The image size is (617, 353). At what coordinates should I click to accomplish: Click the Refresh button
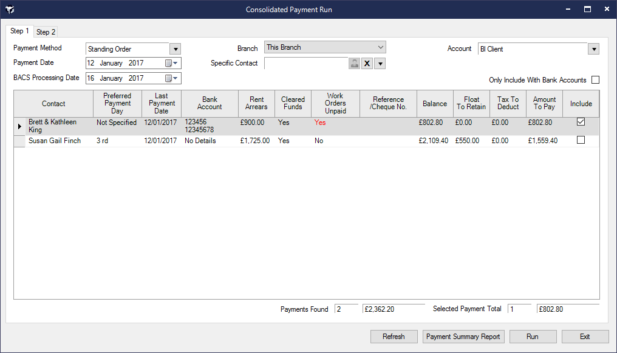[394, 337]
